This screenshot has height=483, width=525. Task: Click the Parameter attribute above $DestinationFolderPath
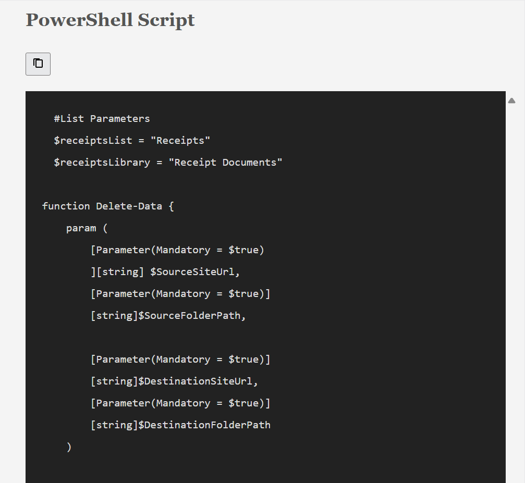point(180,403)
